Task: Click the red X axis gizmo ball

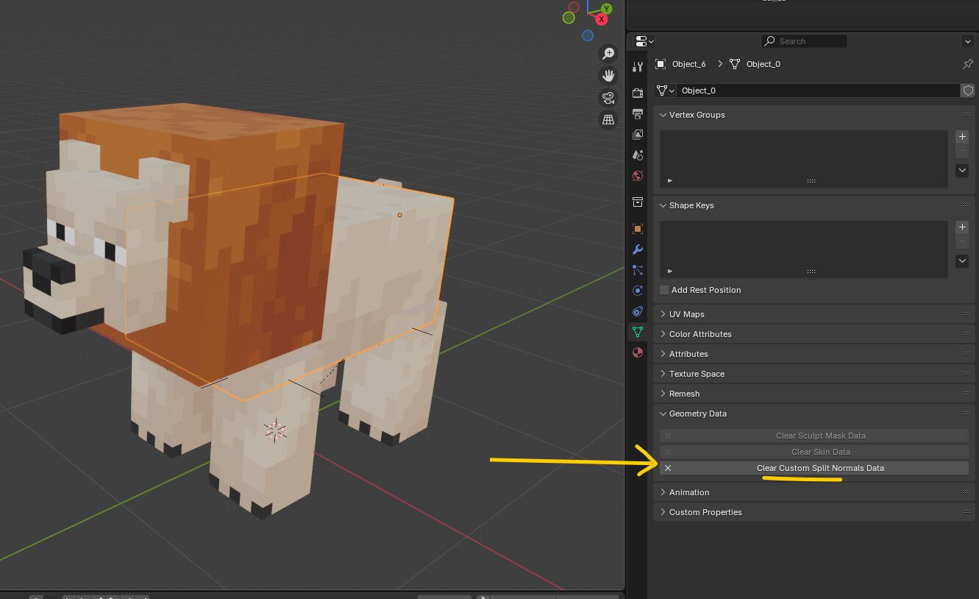Action: click(x=602, y=20)
